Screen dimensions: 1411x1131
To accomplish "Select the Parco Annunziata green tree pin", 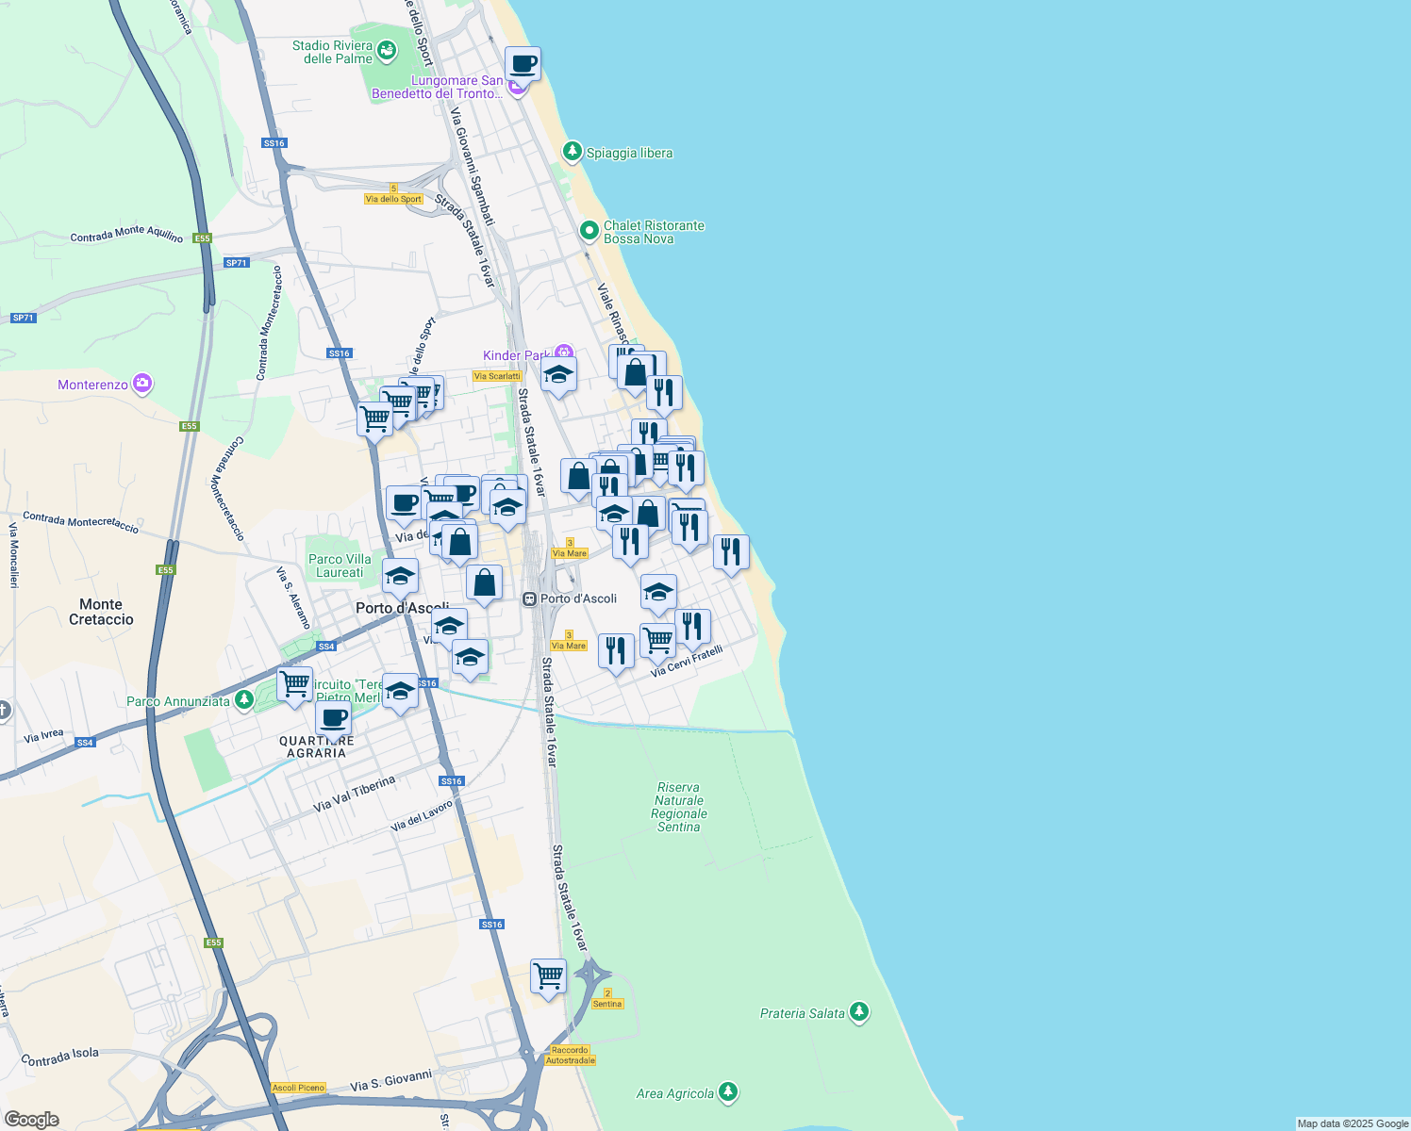I will click(x=244, y=699).
